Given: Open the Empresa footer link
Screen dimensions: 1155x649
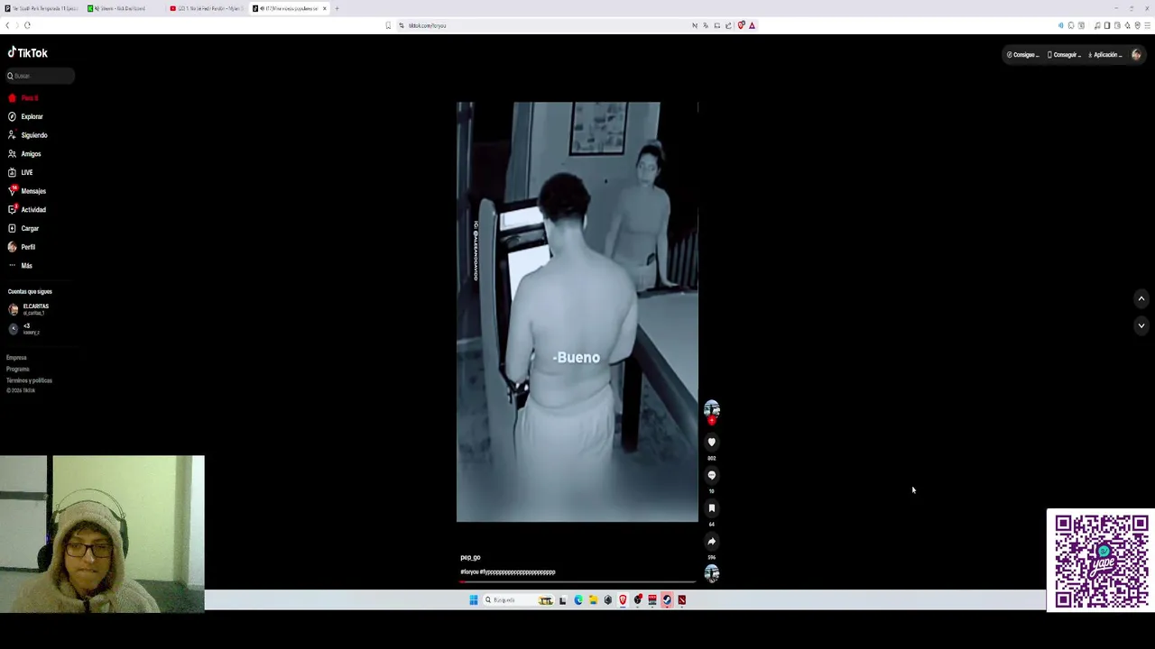Looking at the screenshot, I should click(16, 358).
